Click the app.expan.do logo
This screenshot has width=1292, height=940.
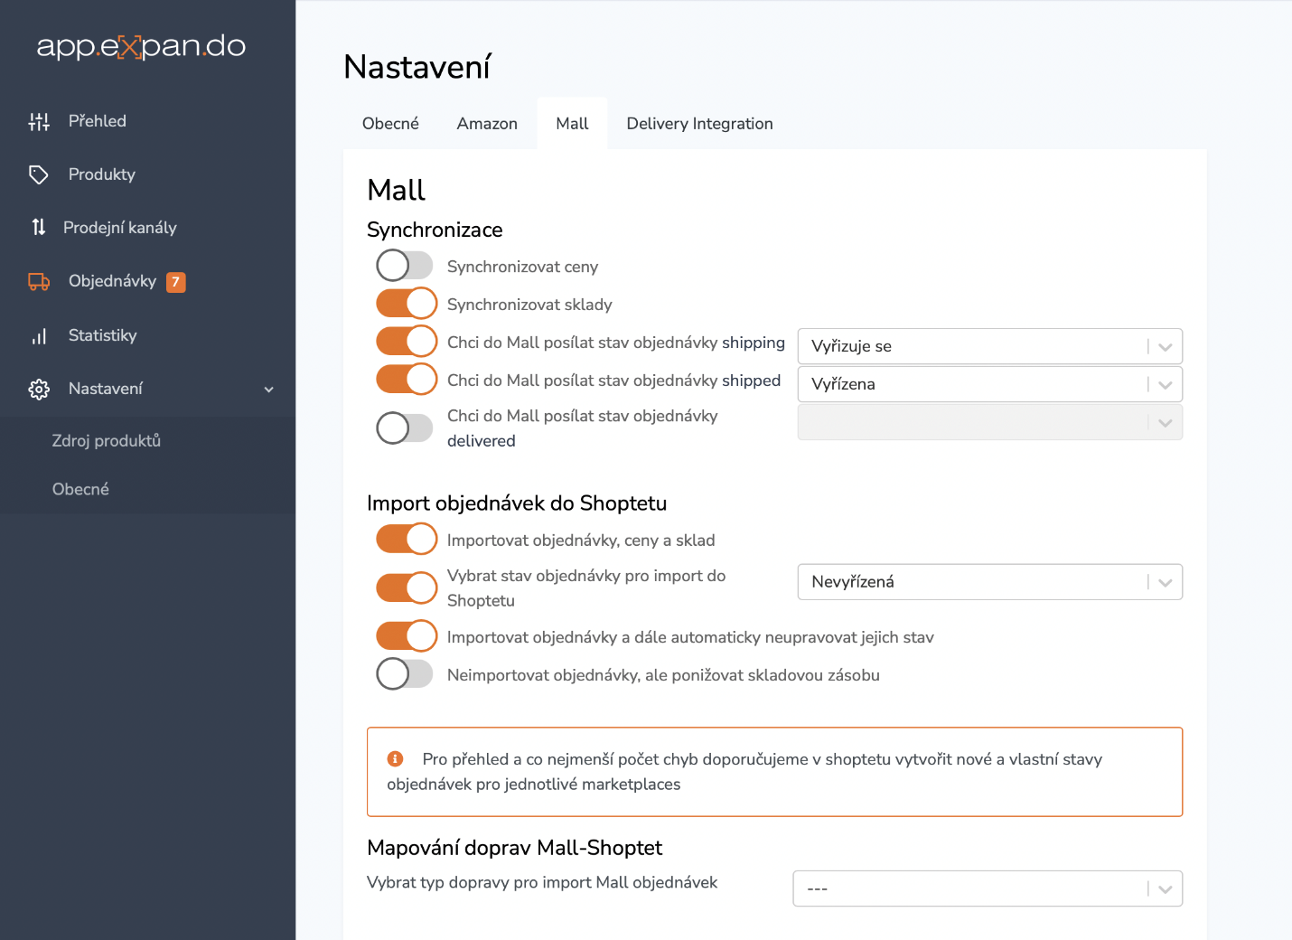141,46
